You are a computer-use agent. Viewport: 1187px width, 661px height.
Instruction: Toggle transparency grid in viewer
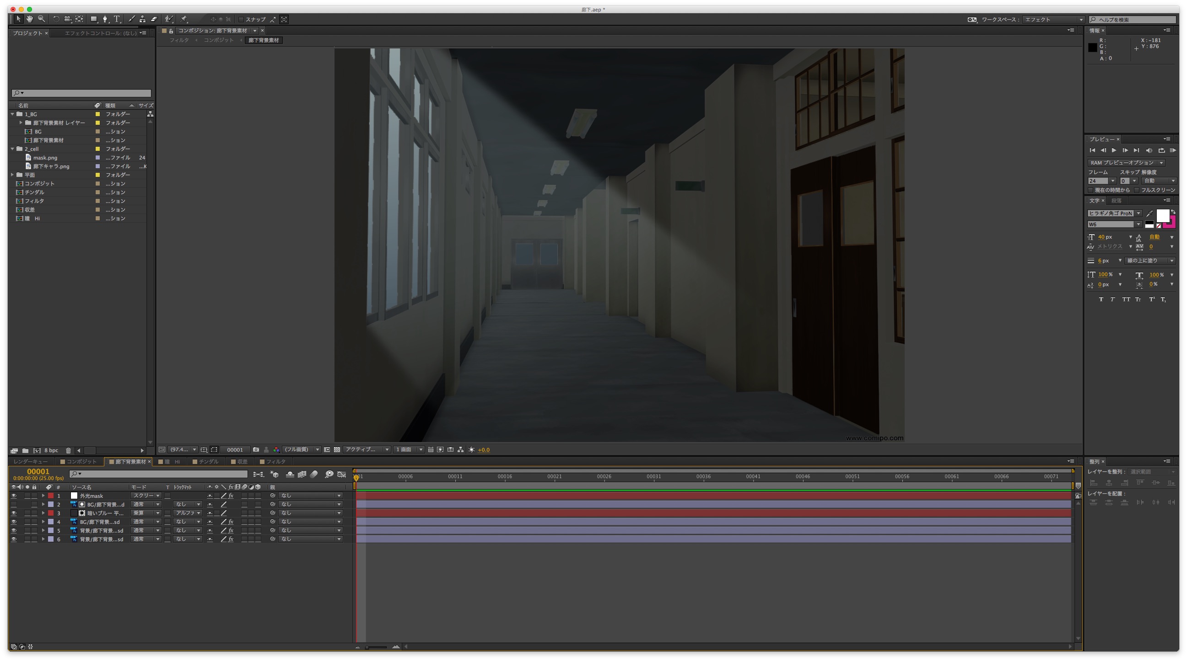coord(337,450)
